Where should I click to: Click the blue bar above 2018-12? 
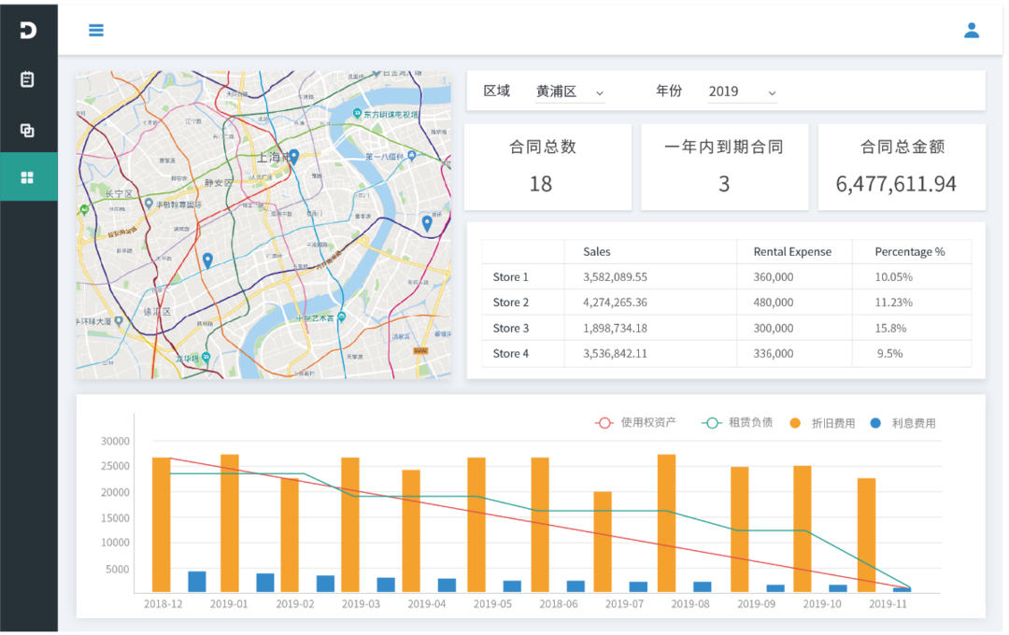click(x=197, y=582)
